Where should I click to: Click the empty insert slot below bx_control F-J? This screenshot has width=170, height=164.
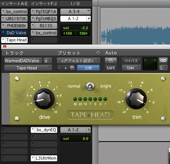coord(44,40)
